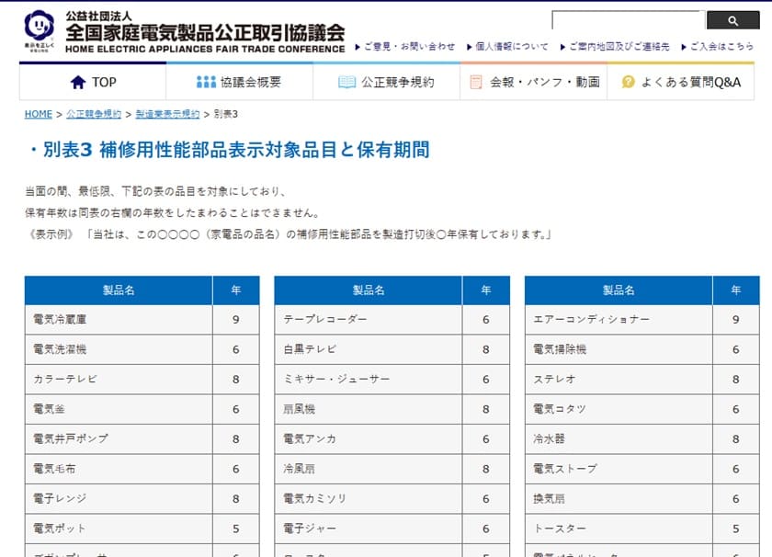Click the 電気井戸ポンプ table cell
Image resolution: width=772 pixels, height=557 pixels.
[x=119, y=438]
